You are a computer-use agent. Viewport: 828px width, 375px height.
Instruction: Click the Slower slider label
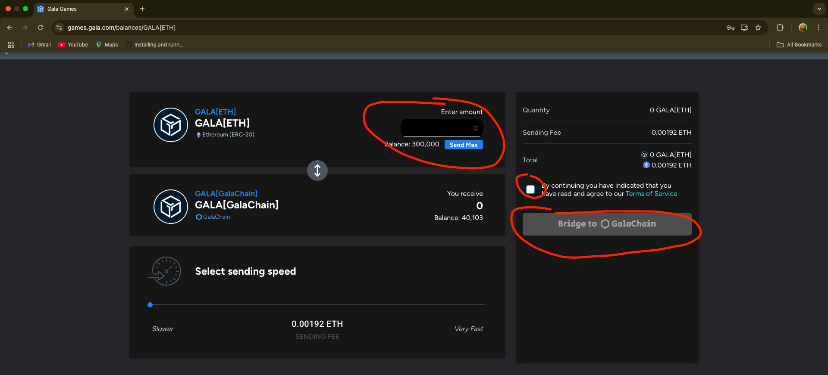[163, 329]
